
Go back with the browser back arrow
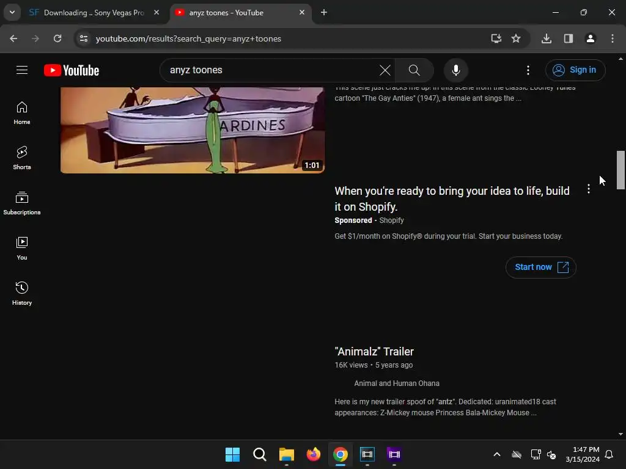point(13,38)
